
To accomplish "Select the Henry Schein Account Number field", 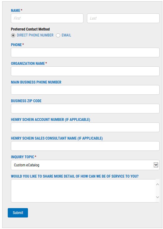I will (85, 127).
